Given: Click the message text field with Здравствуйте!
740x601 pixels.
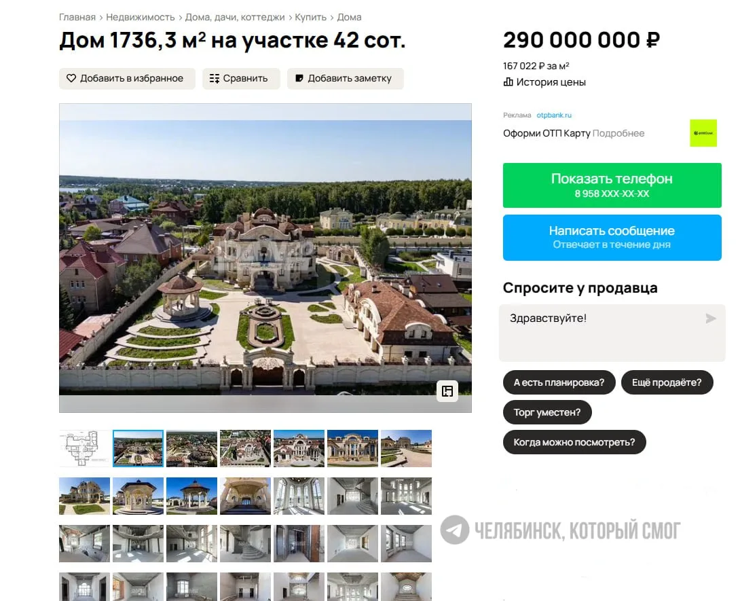Looking at the screenshot, I should click(612, 333).
